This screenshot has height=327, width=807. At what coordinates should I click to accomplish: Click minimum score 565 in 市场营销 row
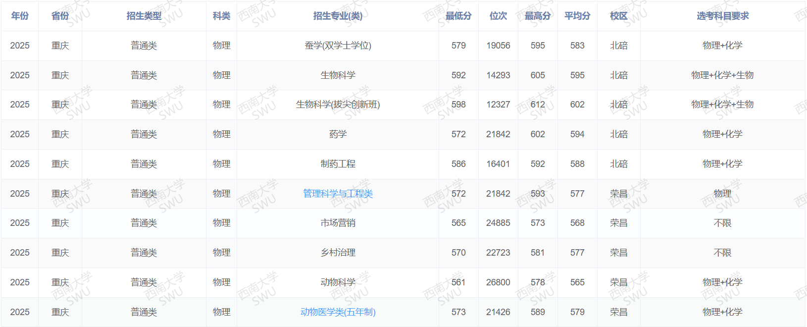(x=458, y=223)
